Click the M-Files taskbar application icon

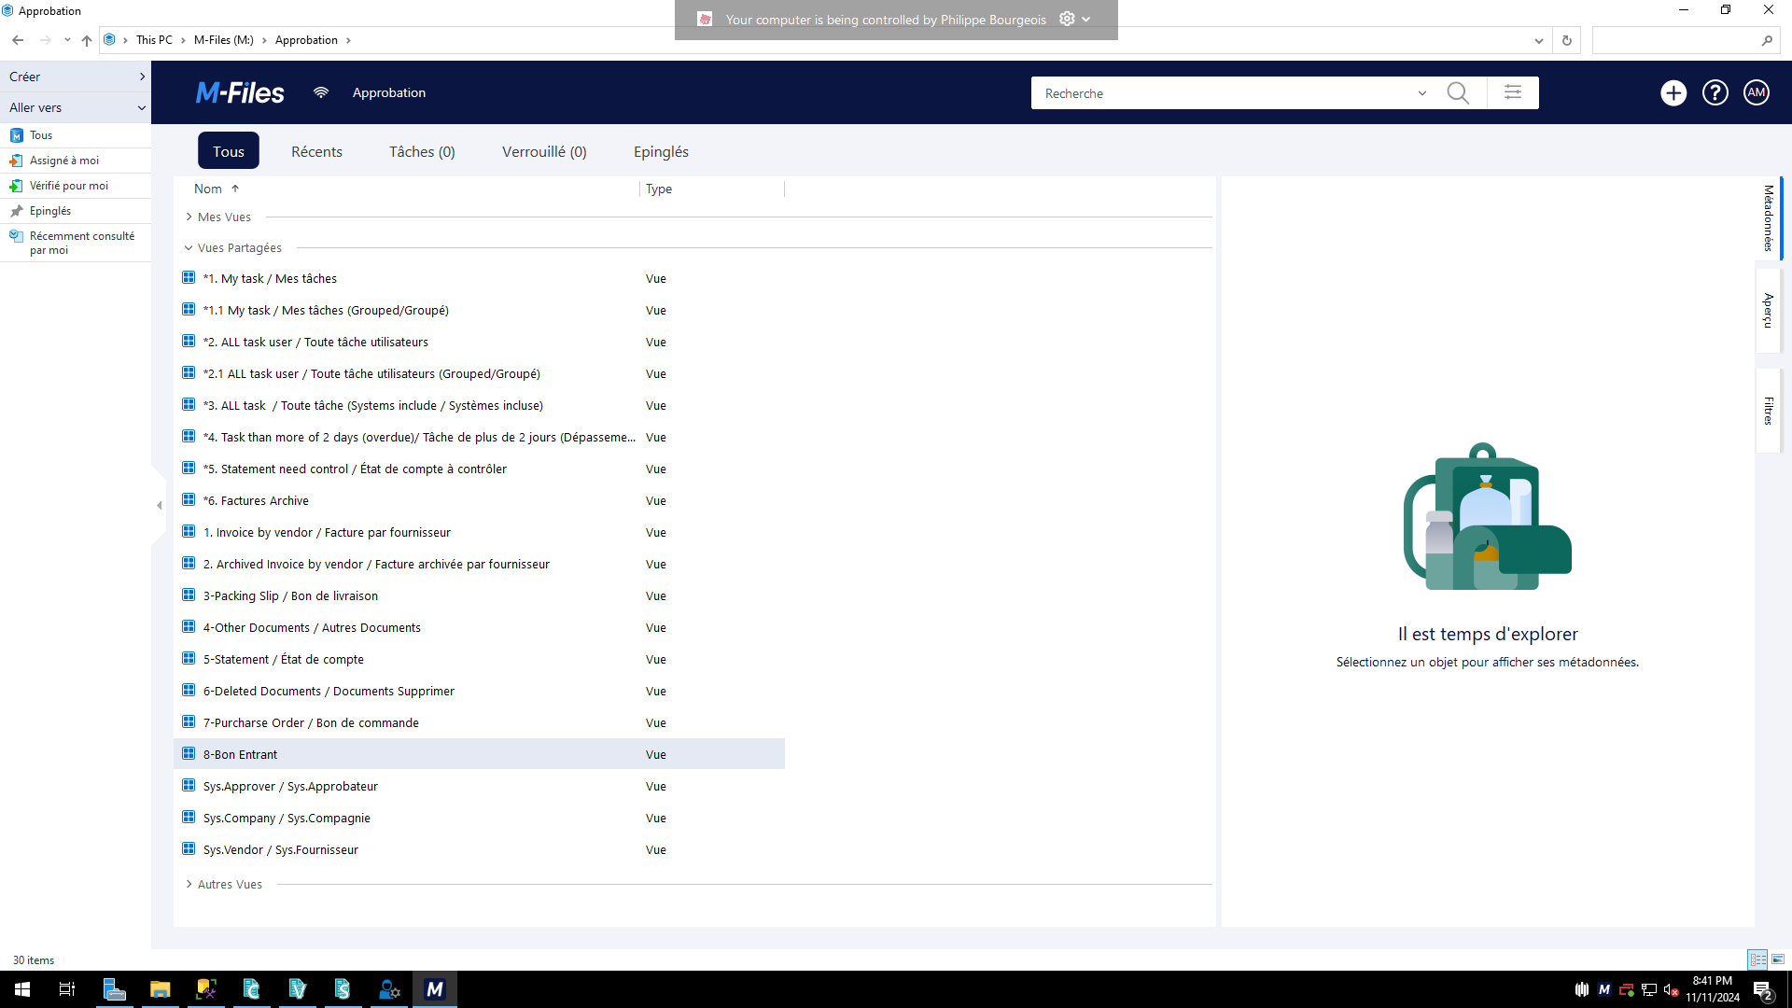pyautogui.click(x=434, y=989)
